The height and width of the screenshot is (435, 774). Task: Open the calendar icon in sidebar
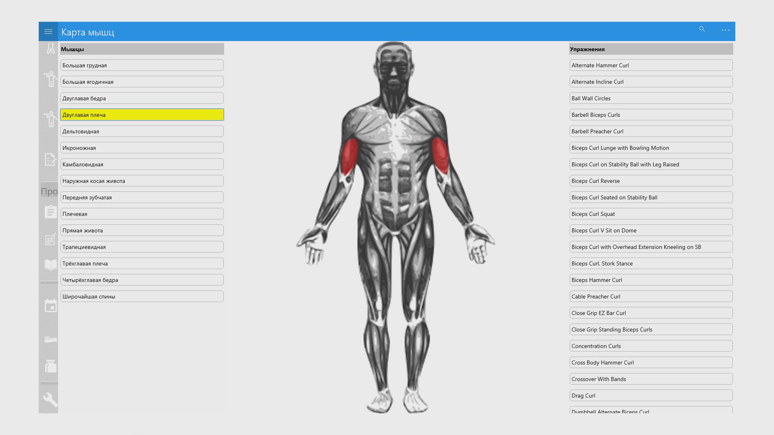pyautogui.click(x=50, y=306)
